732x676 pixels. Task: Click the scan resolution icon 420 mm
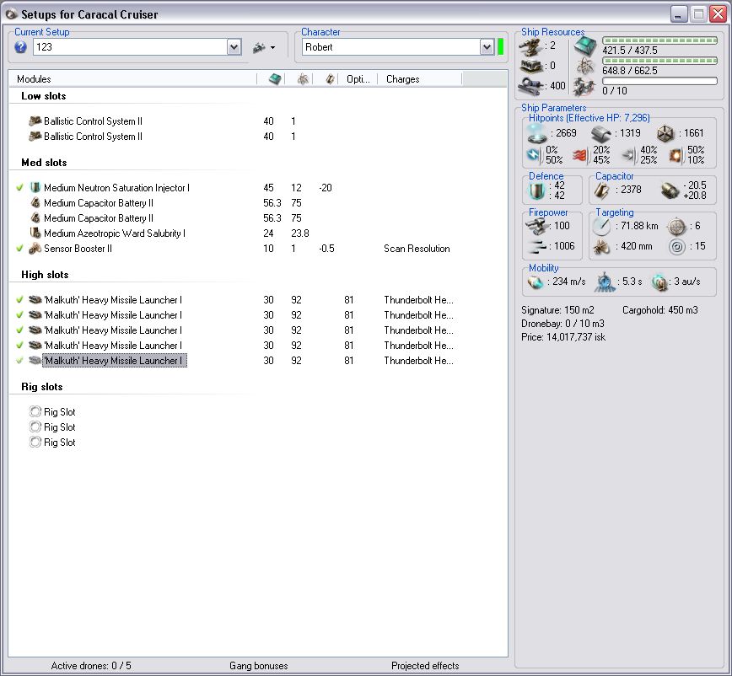click(x=601, y=246)
